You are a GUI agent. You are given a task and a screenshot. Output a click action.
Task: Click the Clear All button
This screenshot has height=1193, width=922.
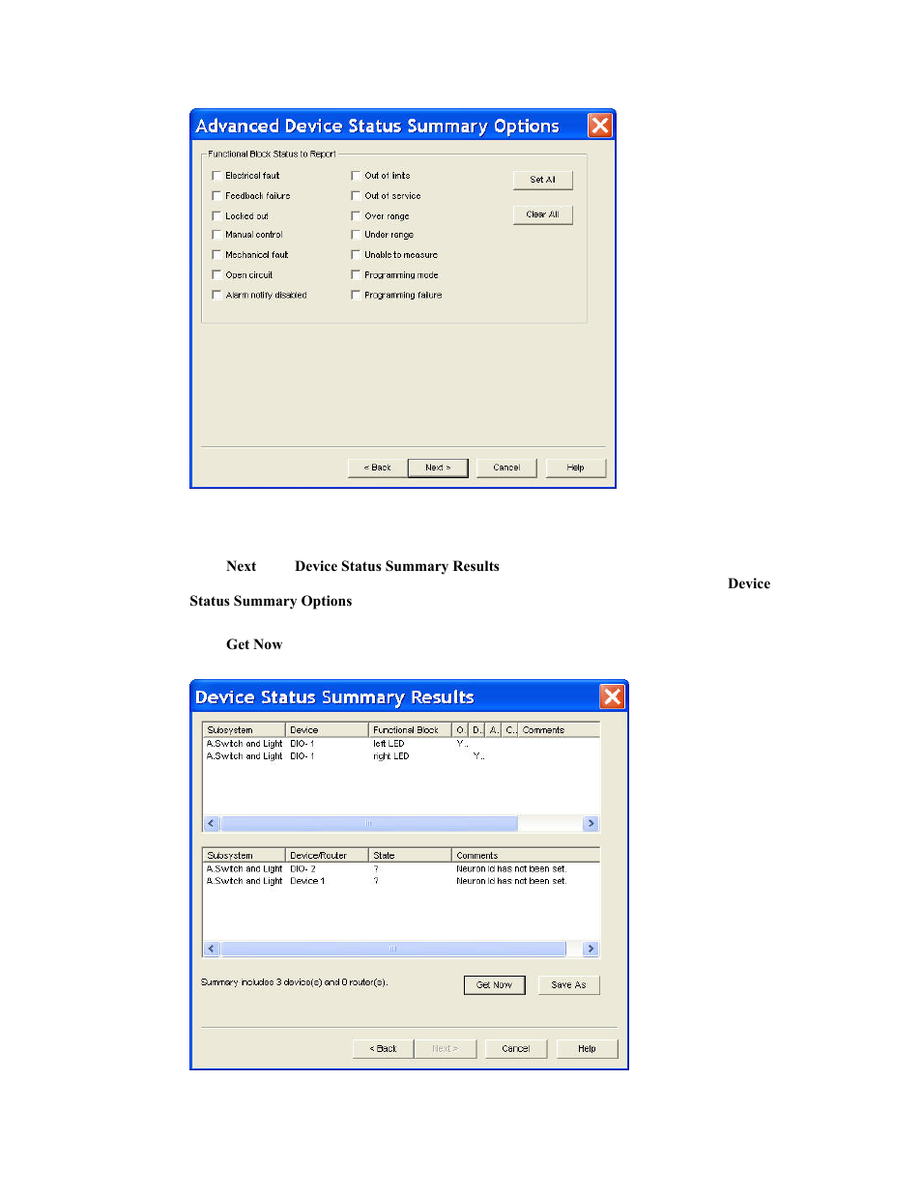pos(542,214)
